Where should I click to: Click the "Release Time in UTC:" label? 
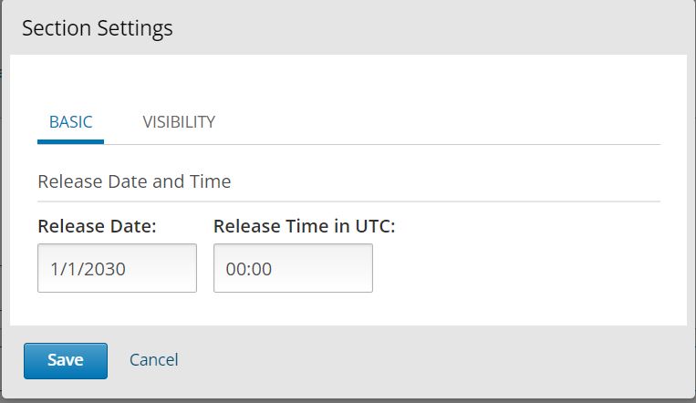pyautogui.click(x=304, y=227)
